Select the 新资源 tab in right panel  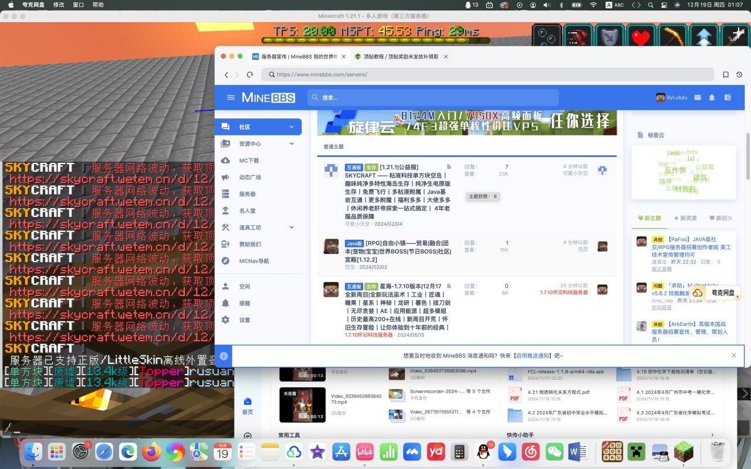(x=685, y=218)
